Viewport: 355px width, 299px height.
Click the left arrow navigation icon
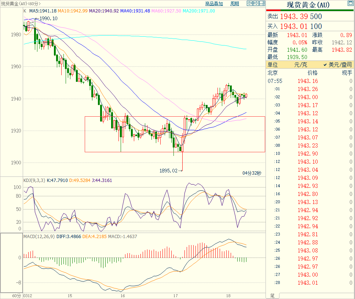click(249, 3)
